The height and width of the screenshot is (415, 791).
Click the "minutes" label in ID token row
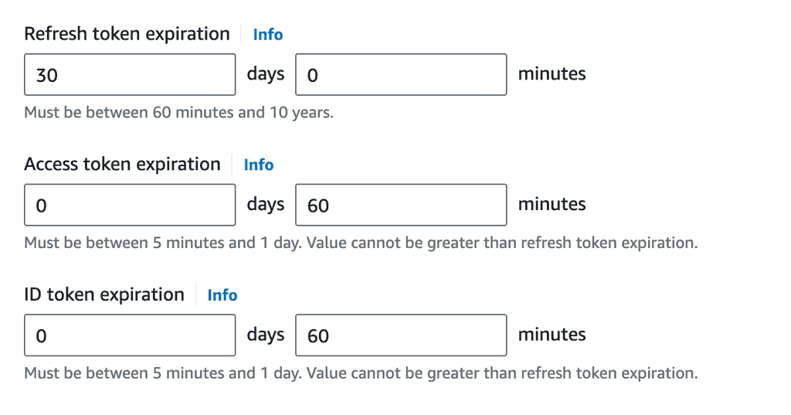552,335
